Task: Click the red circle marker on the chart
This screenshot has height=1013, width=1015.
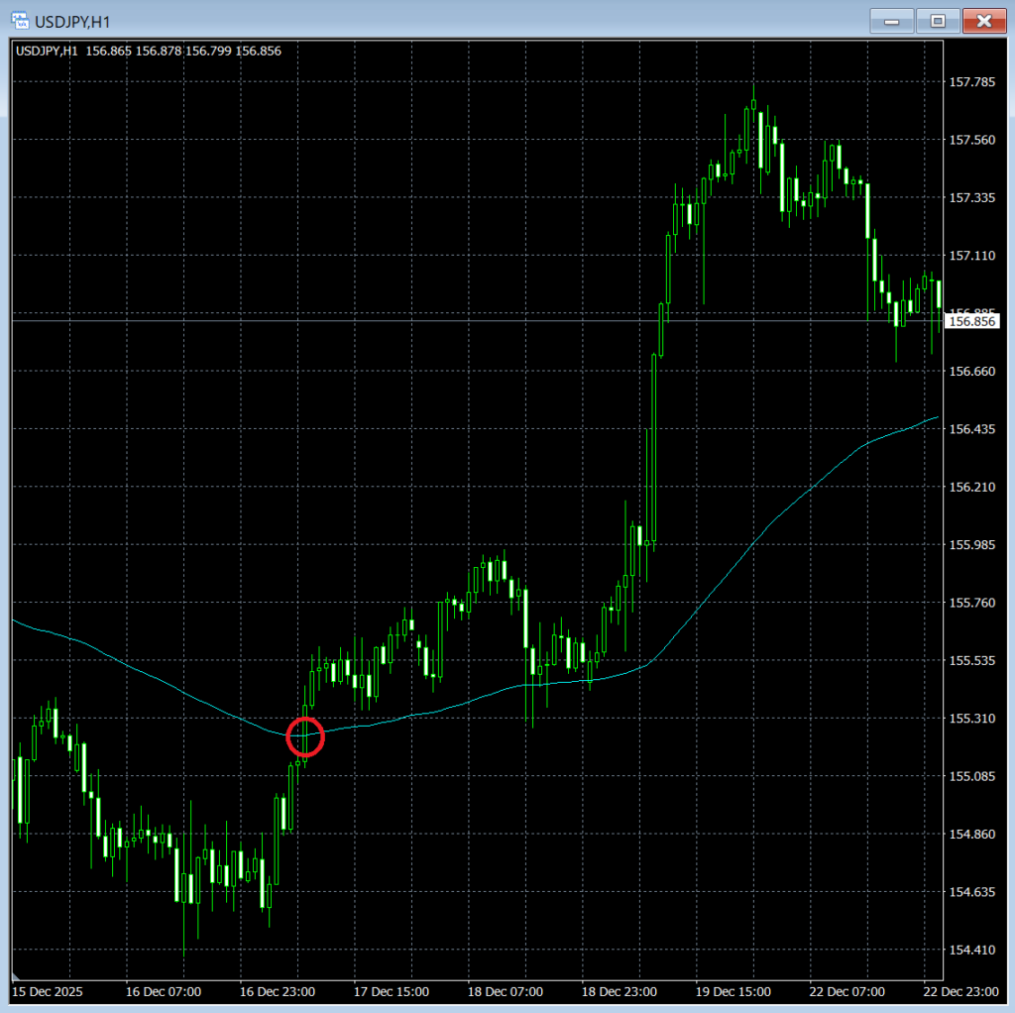Action: tap(305, 736)
